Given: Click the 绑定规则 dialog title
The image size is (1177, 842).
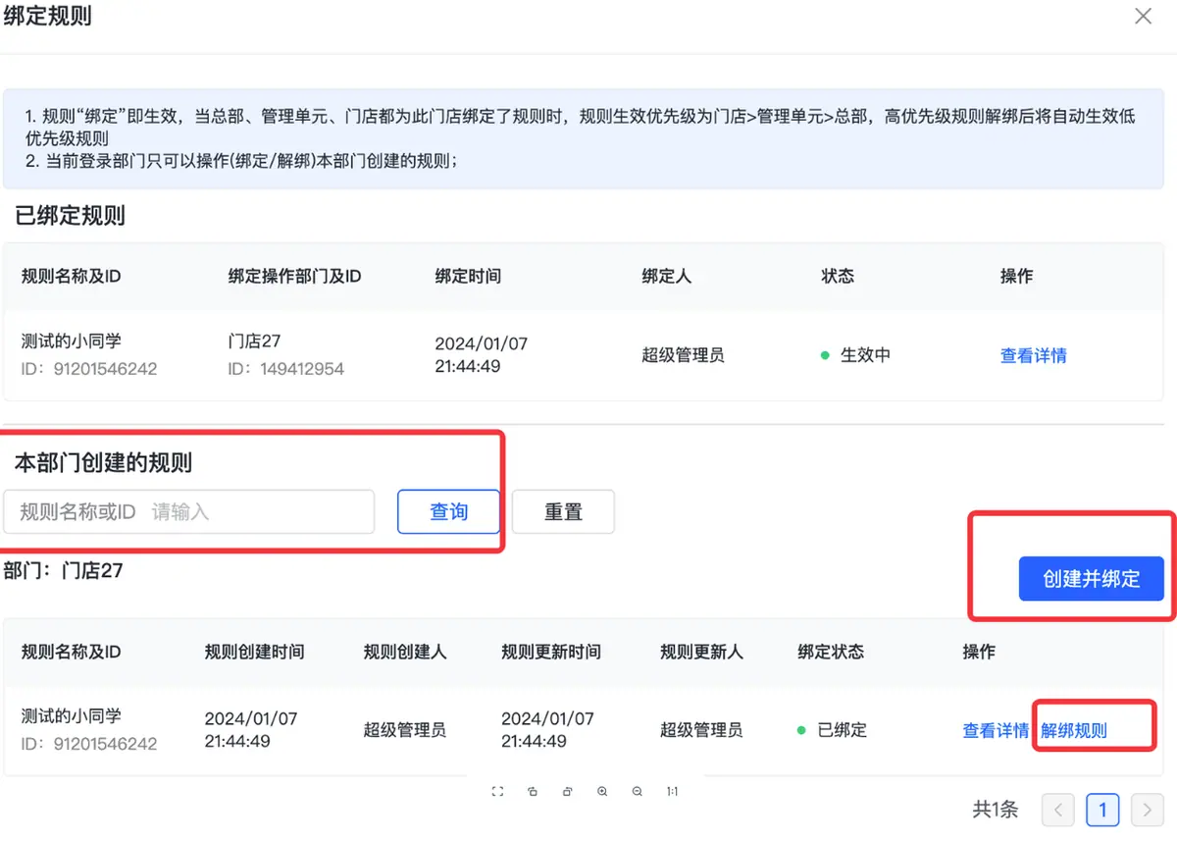Looking at the screenshot, I should click(x=48, y=16).
